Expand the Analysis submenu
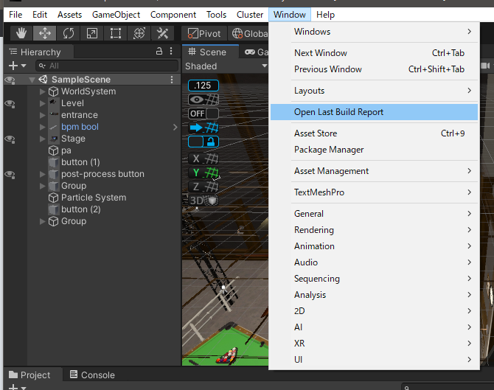The width and height of the screenshot is (494, 390). 374,295
